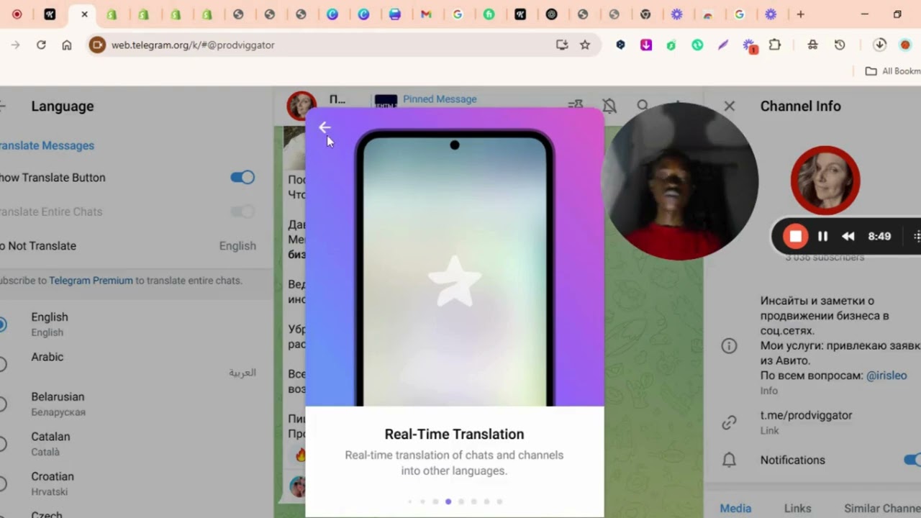921x518 pixels.
Task: Grab the recorder widget drag handle
Action: click(x=917, y=237)
